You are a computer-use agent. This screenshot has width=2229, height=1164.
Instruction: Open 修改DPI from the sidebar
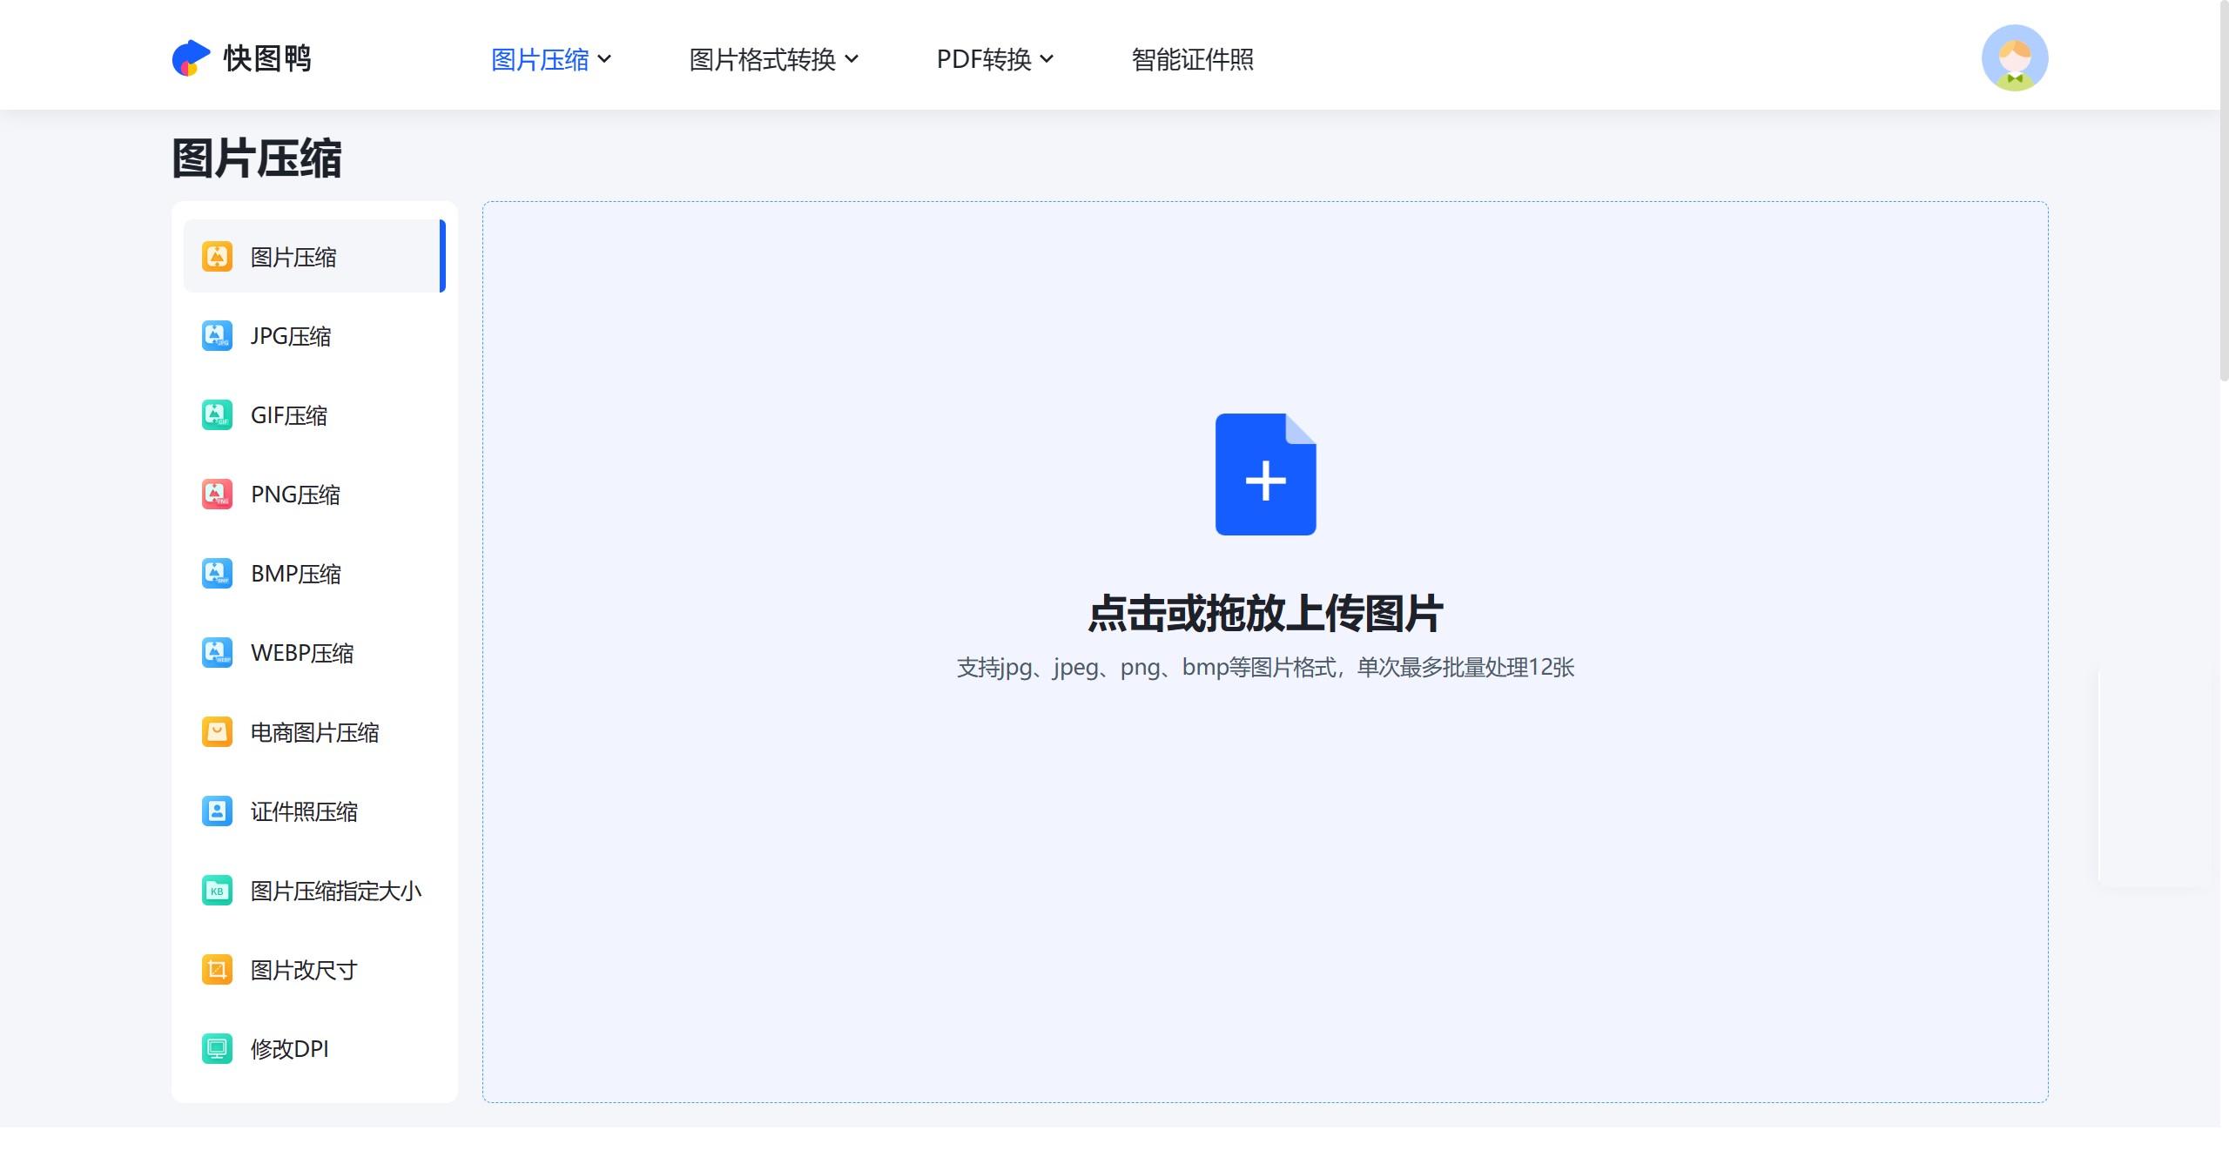314,1048
